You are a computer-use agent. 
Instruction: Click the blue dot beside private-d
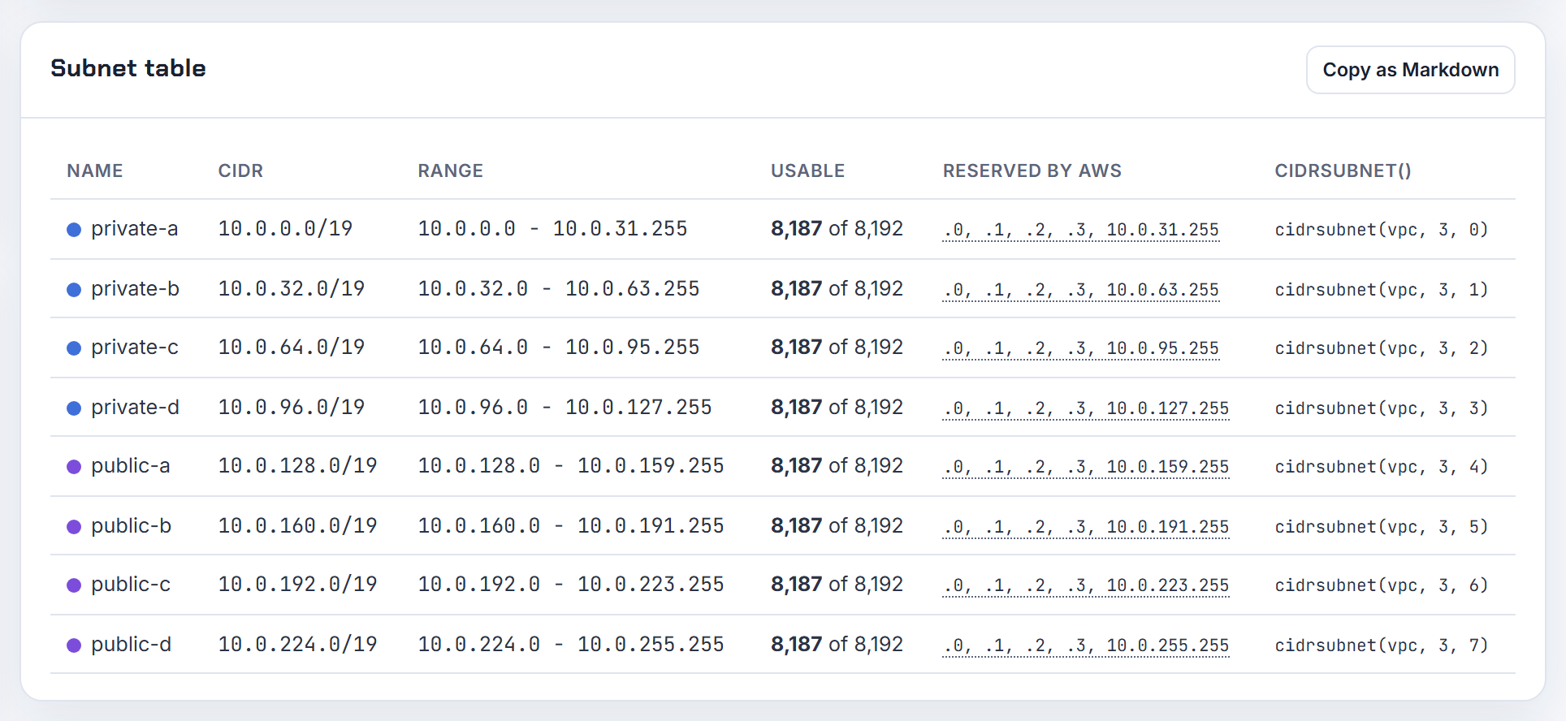pos(74,408)
